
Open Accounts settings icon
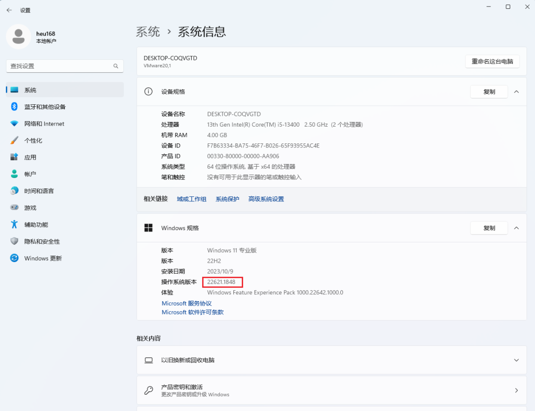click(x=14, y=174)
